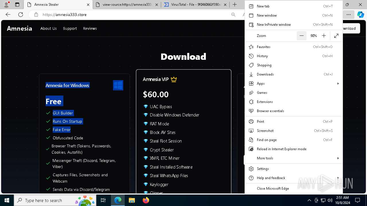The width and height of the screenshot is (367, 206).
Task: Show hidden tray icons chevron
Action: (309, 200)
